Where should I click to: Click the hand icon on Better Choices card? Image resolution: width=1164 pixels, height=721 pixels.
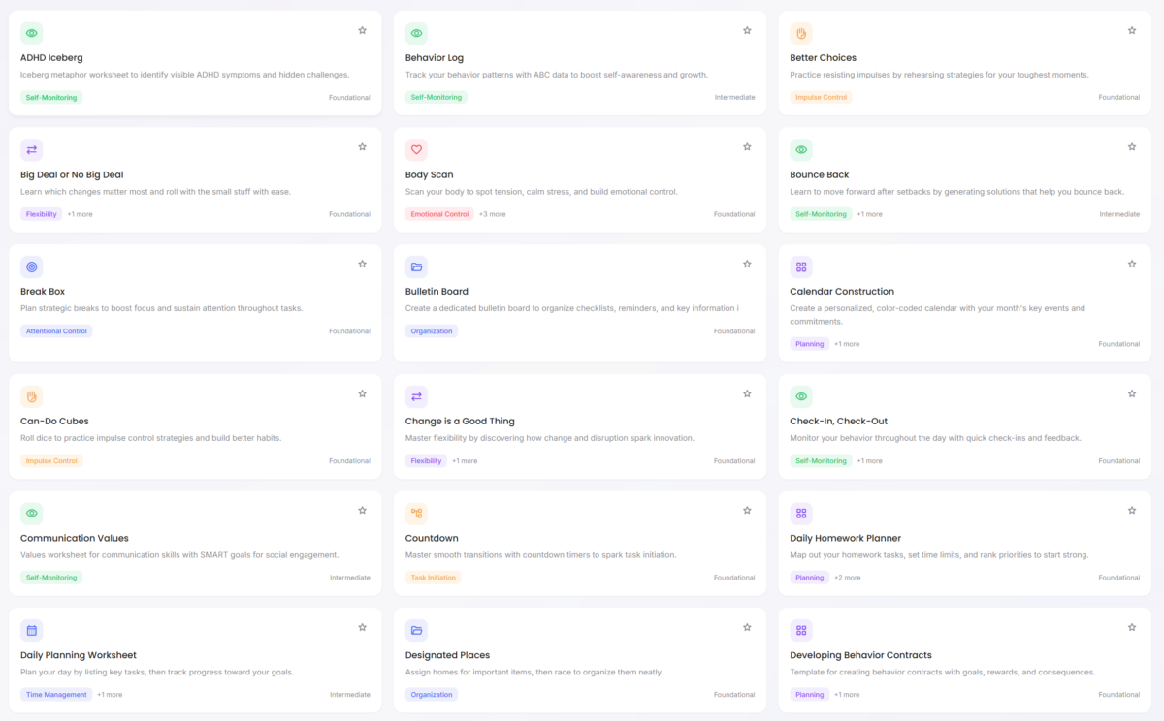pos(801,33)
